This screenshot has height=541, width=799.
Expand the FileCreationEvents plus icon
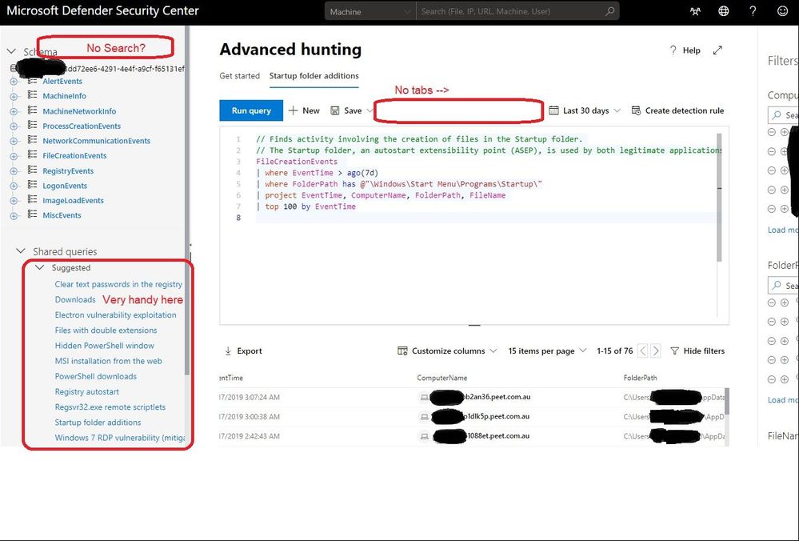(x=14, y=156)
